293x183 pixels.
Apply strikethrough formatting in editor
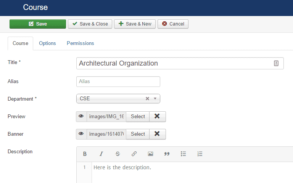pyautogui.click(x=118, y=154)
